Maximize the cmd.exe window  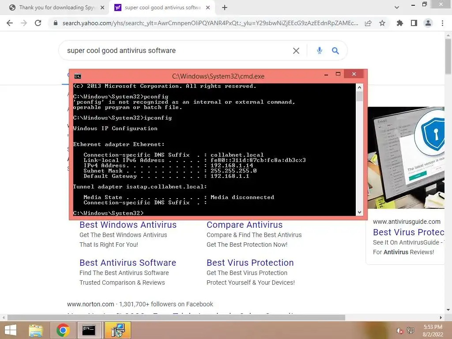pyautogui.click(x=338, y=74)
